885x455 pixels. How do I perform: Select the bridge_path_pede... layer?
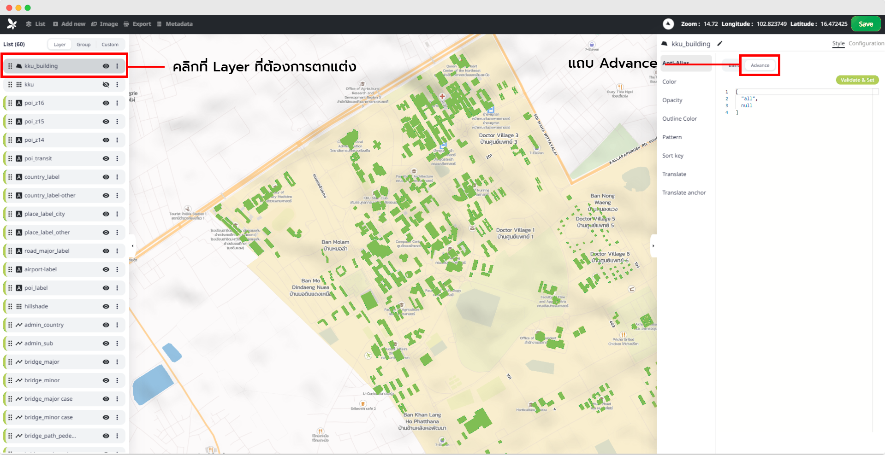64,436
